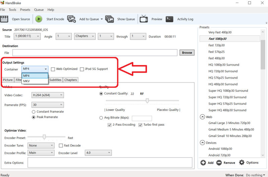The height and width of the screenshot is (177, 268).
Task: Click the Avg Bitrate value field
Action: 142,118
